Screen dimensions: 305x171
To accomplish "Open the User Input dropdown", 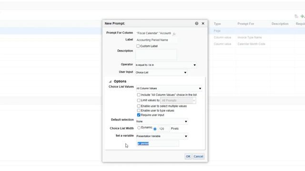I will click(161, 73).
